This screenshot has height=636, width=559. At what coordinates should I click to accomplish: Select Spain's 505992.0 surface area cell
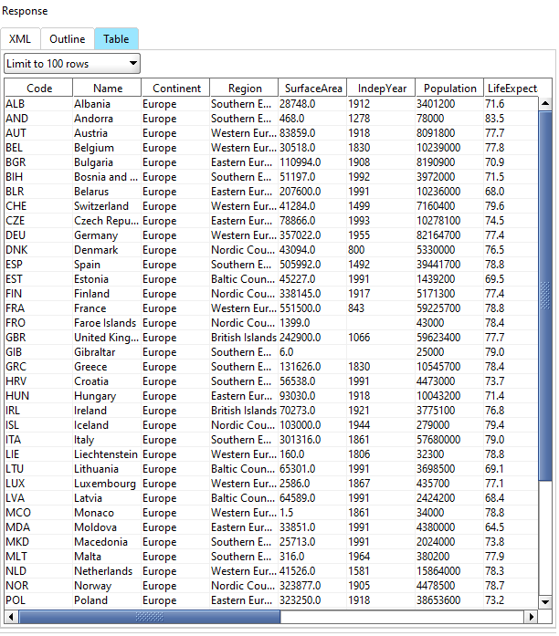click(312, 265)
